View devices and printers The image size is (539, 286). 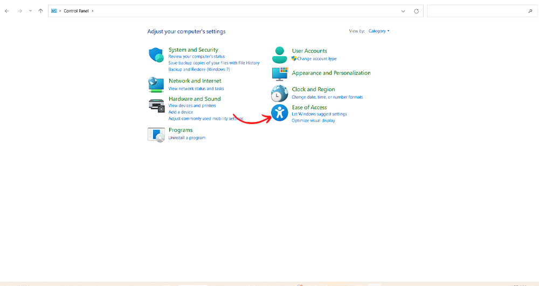coord(192,106)
